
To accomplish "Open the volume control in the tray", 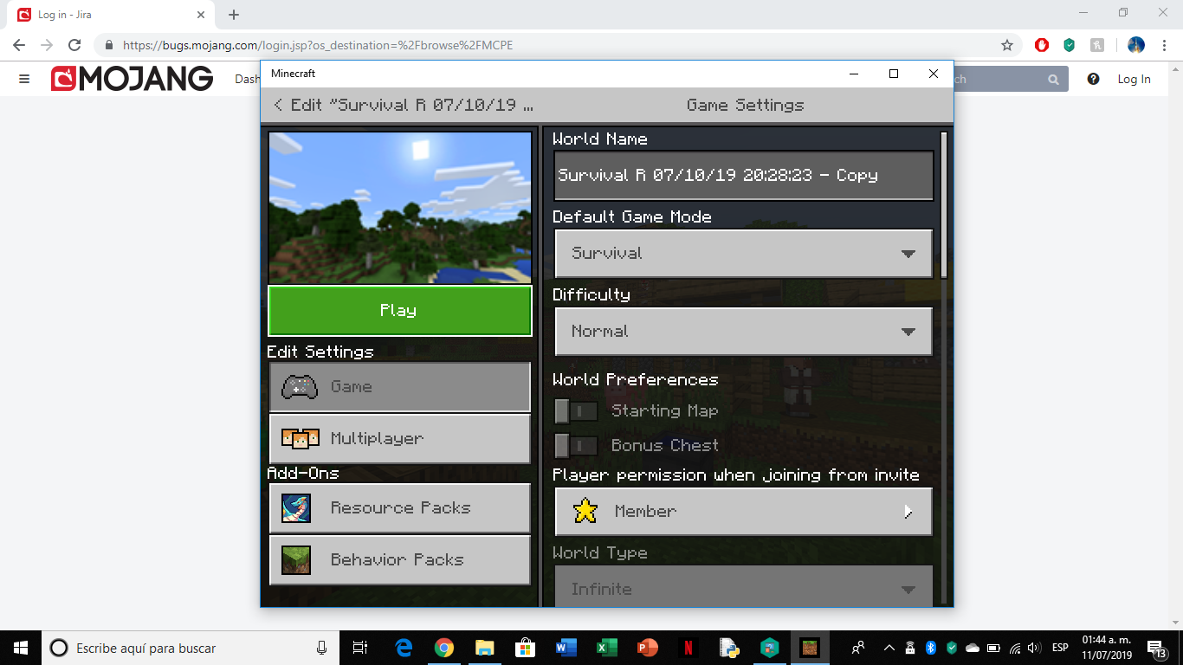I will point(1035,648).
